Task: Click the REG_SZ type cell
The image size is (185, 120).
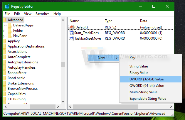Action: 110,27
